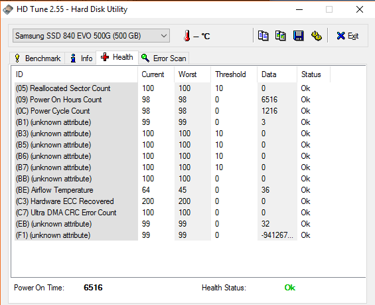The width and height of the screenshot is (375, 305).
Task: Click the thermometer temperature icon
Action: [187, 36]
